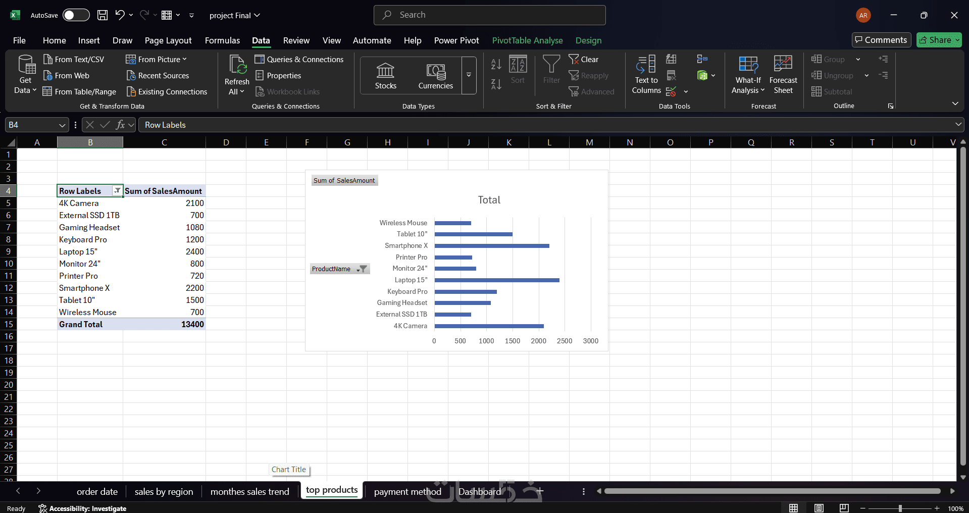Click the Share button

point(939,40)
